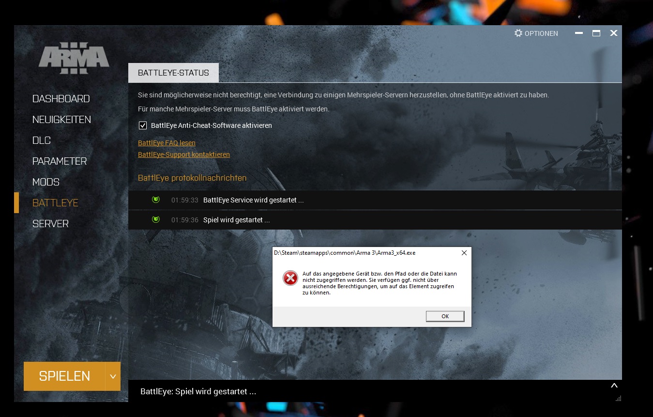Click green BattlEye icon for Service log row

tap(156, 200)
